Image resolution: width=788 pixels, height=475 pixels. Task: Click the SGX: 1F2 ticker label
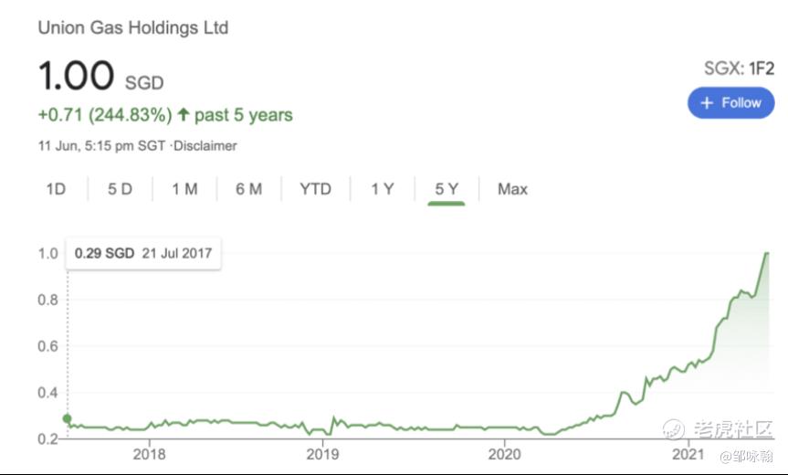tap(739, 69)
